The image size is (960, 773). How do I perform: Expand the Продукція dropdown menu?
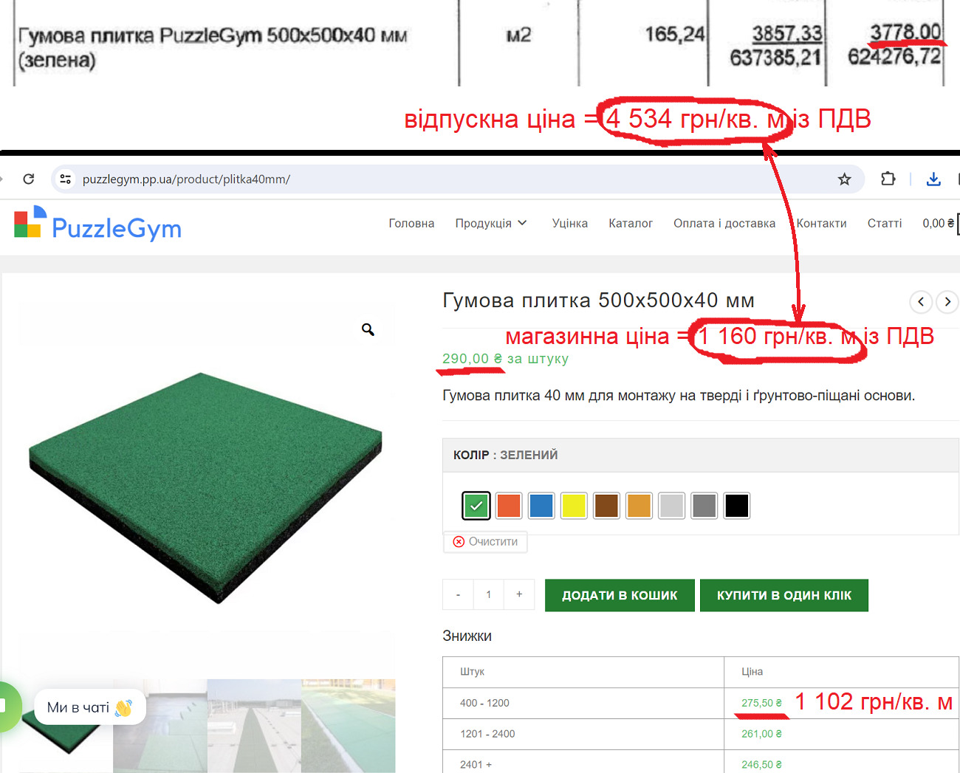pyautogui.click(x=491, y=223)
